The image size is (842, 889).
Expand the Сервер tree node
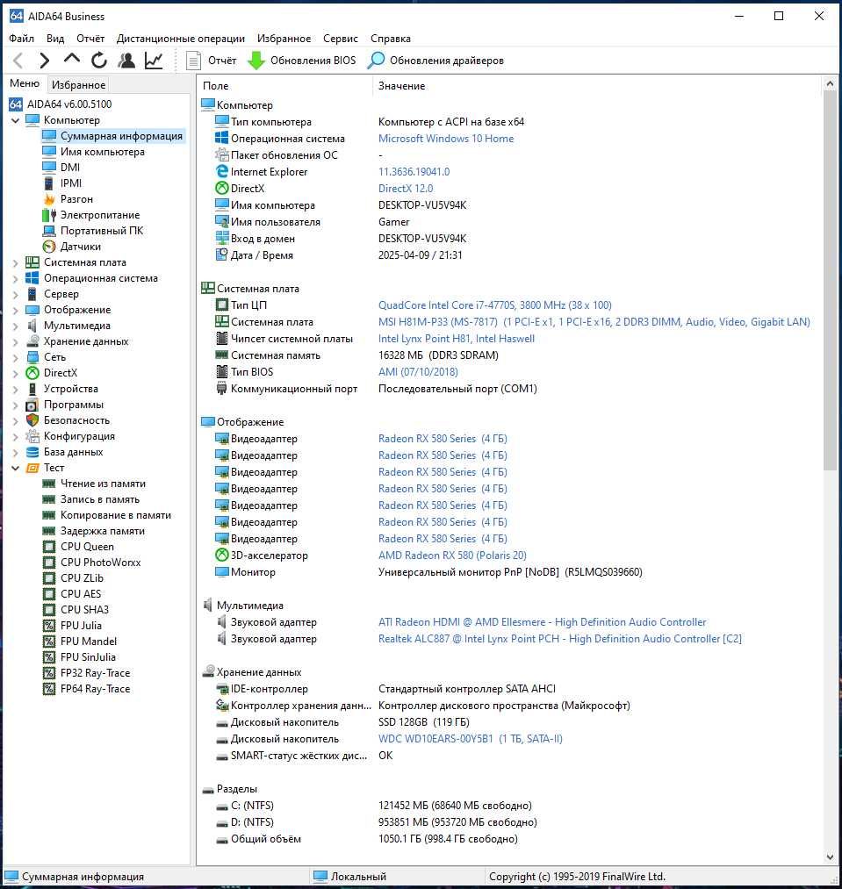(15, 294)
